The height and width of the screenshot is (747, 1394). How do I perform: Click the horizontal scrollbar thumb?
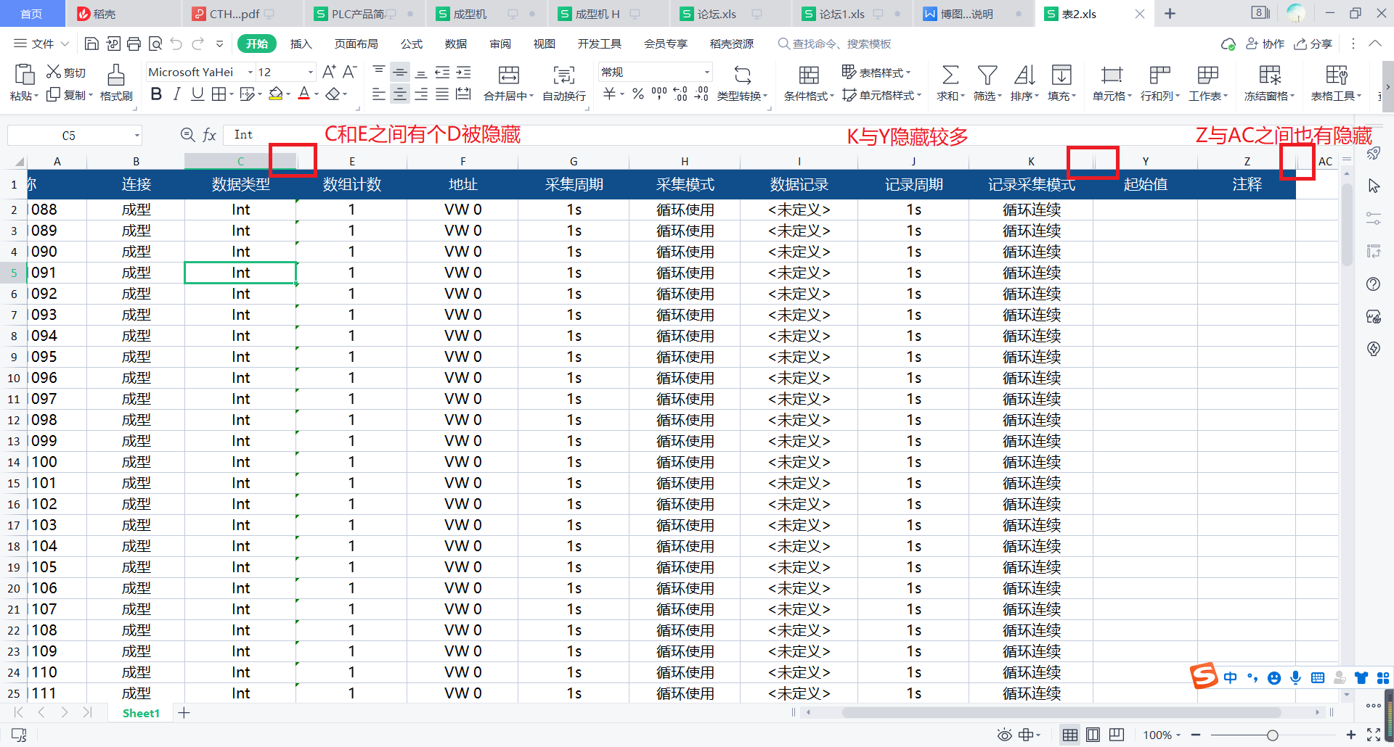1061,712
